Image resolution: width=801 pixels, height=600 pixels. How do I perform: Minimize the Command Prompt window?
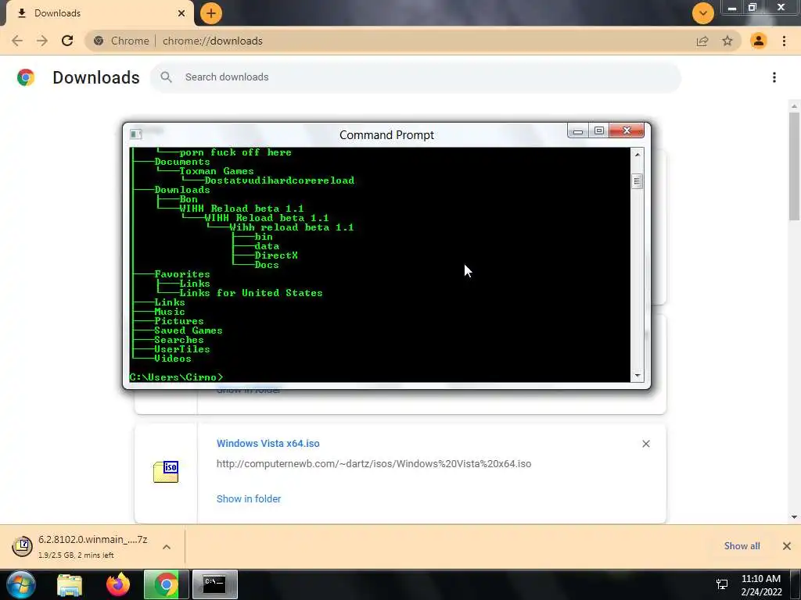pos(578,131)
